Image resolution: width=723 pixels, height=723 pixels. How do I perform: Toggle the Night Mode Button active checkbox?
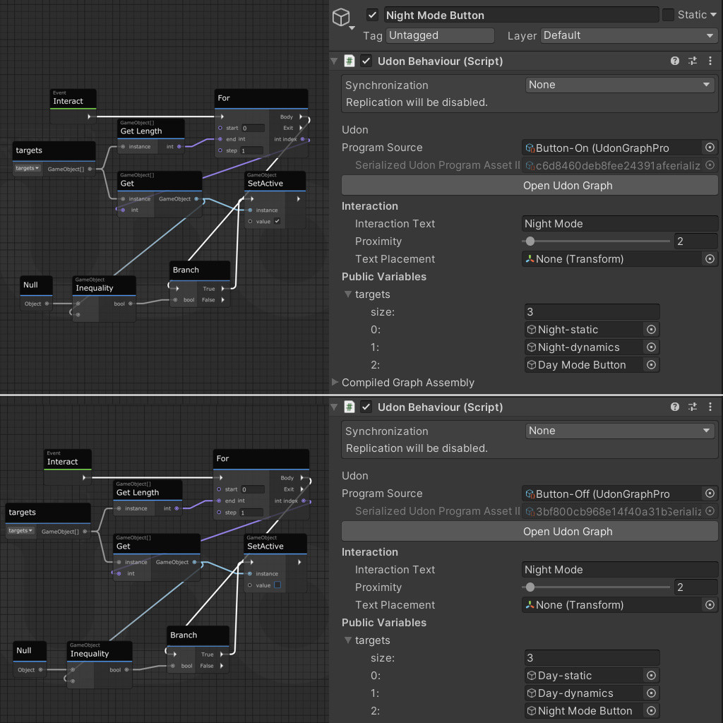coord(372,16)
